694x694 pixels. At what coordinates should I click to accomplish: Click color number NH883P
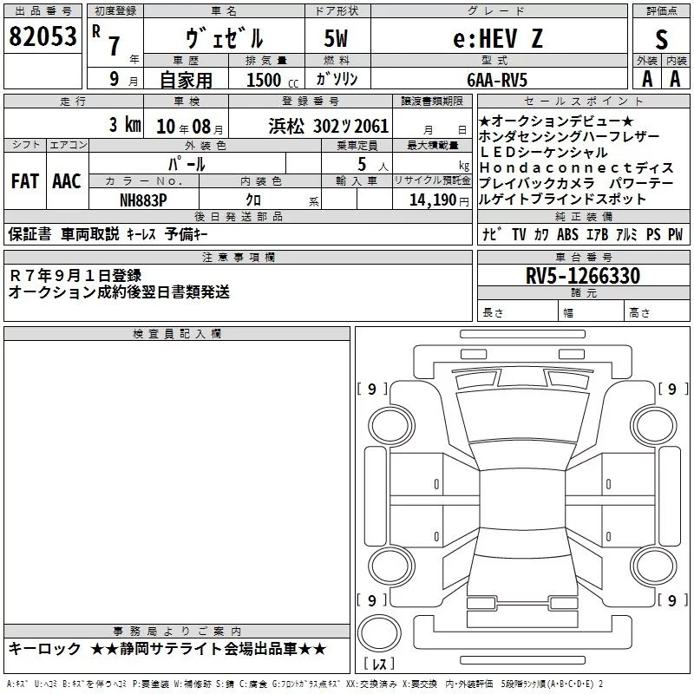(143, 200)
